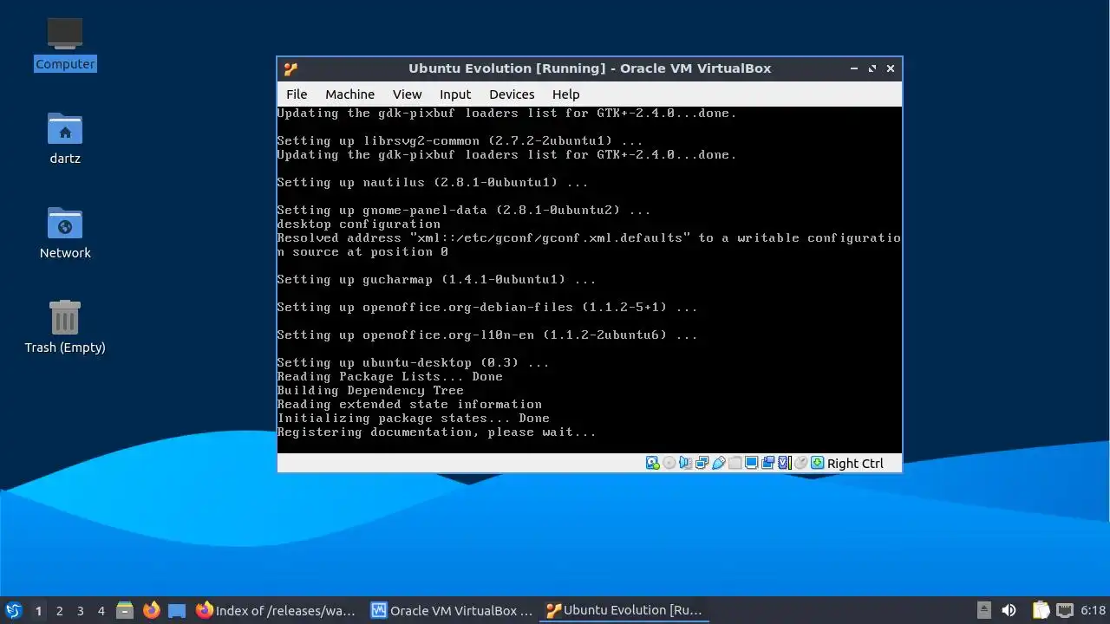This screenshot has height=624, width=1110.
Task: Click the VirtualBox window title bar icon
Action: 291,68
